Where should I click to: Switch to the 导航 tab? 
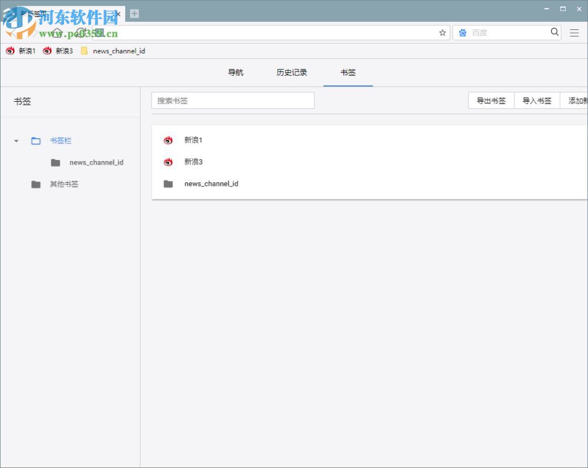235,72
